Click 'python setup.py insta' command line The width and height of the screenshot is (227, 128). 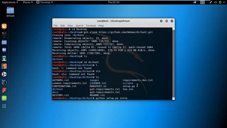click(x=111, y=98)
